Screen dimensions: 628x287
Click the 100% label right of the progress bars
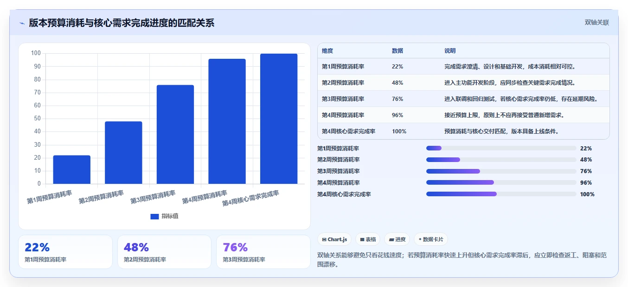[587, 194]
